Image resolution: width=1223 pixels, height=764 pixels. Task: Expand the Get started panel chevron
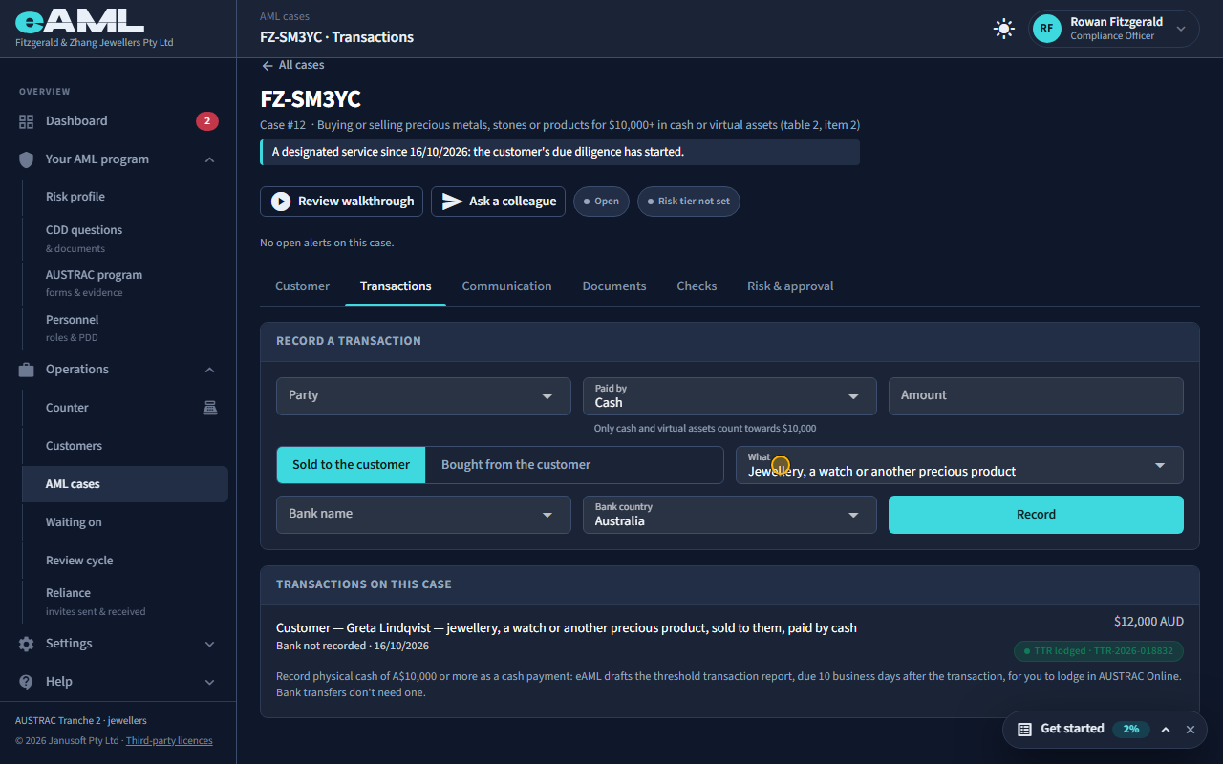click(x=1166, y=730)
